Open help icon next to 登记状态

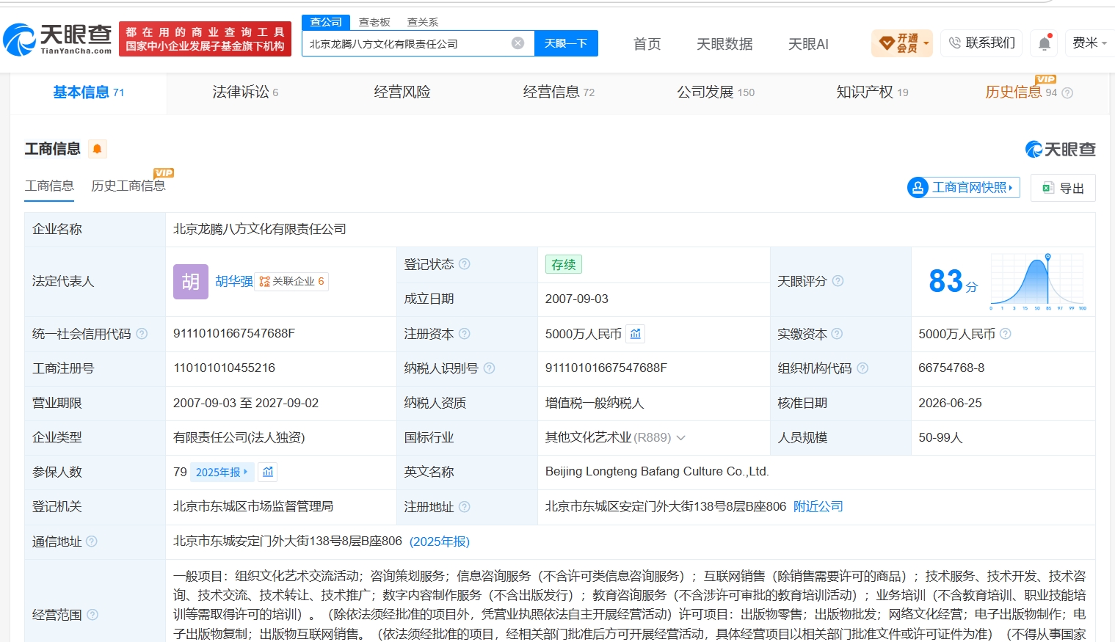(465, 264)
